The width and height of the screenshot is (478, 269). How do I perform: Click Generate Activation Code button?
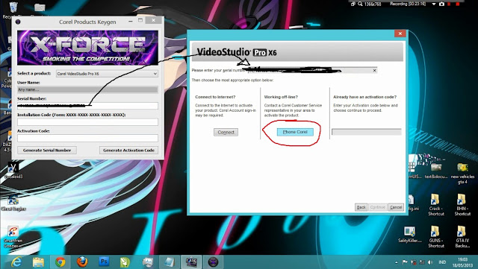[x=128, y=150]
